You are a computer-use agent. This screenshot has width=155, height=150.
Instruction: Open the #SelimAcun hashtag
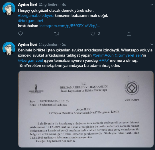[x=103, y=55]
